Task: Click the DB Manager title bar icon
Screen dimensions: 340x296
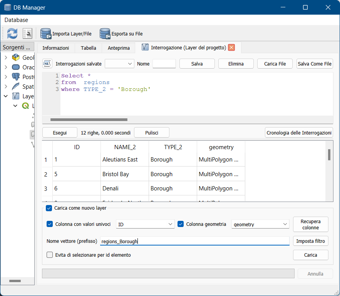Action: [x=8, y=7]
